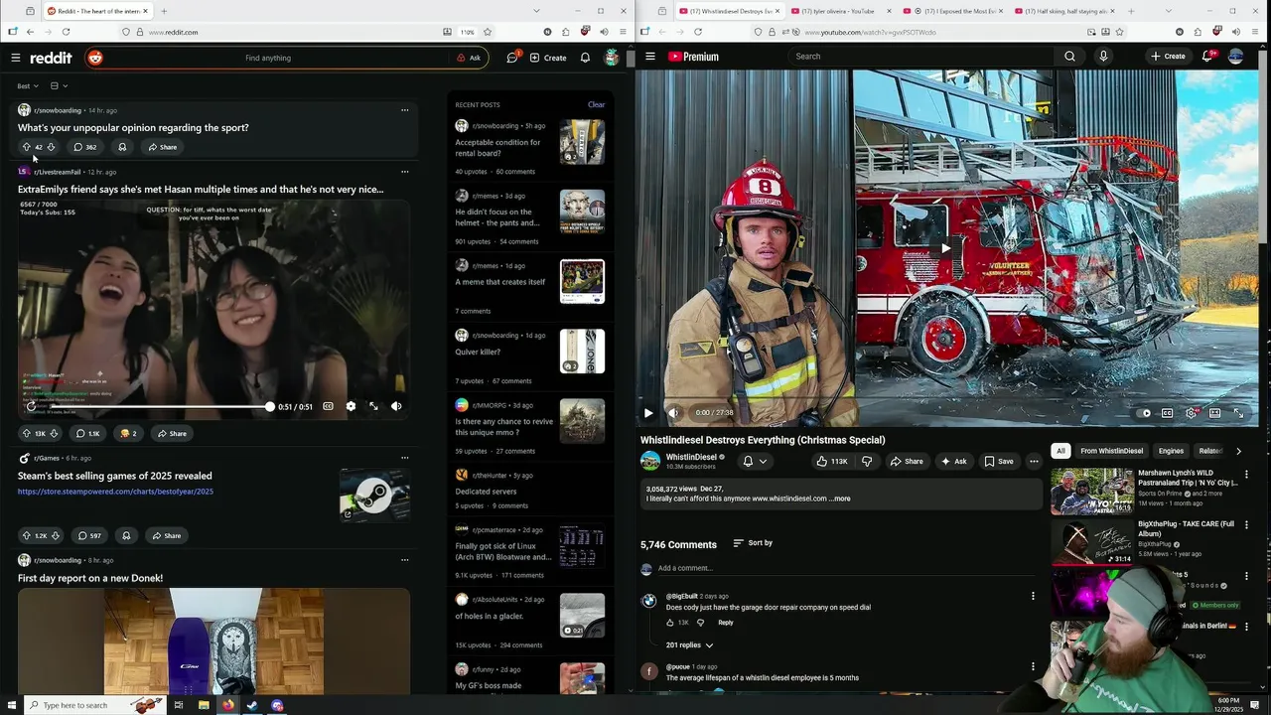Select the All chip in YouTube related videos
The height and width of the screenshot is (715, 1271).
[1060, 451]
